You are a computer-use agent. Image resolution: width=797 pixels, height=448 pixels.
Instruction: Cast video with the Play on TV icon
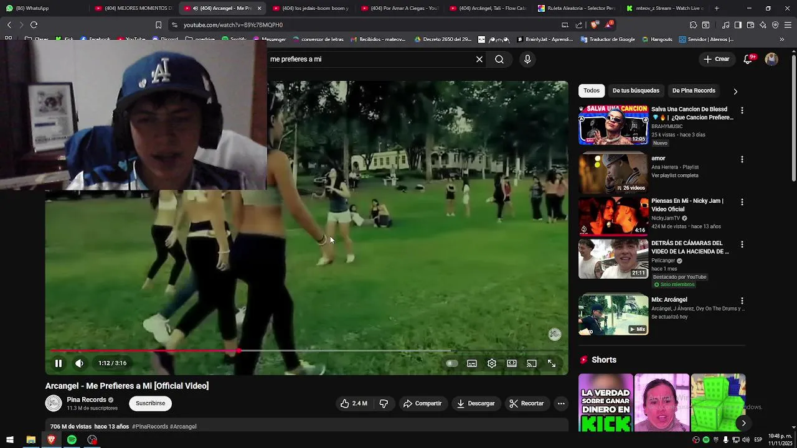point(532,363)
